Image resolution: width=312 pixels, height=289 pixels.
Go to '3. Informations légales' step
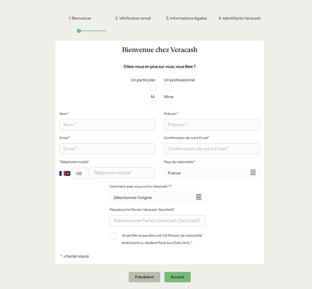186,18
